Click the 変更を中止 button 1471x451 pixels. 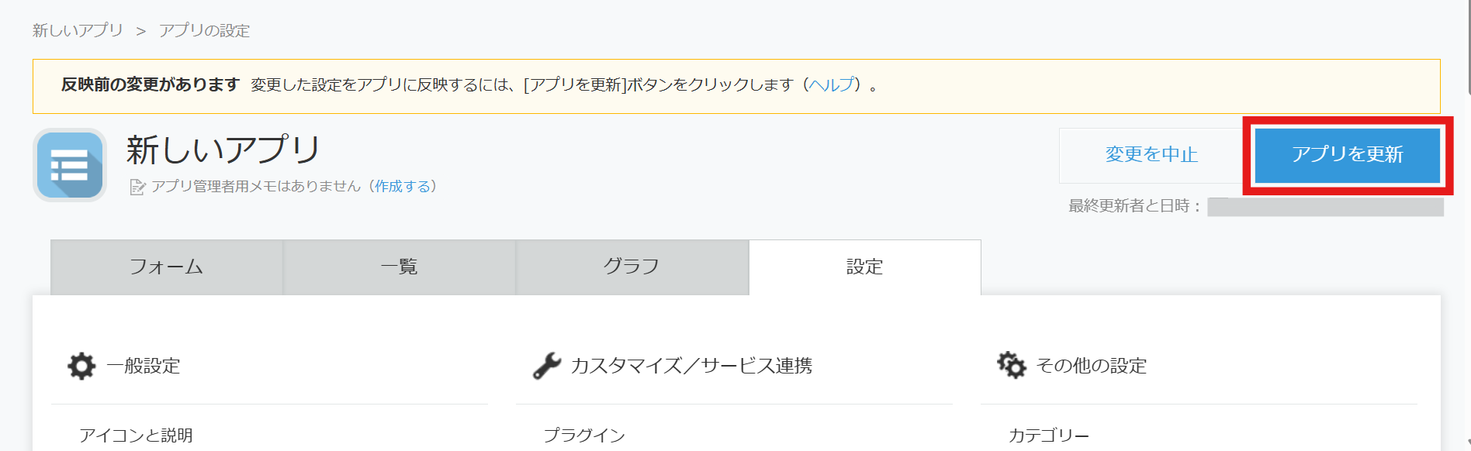click(x=1151, y=155)
